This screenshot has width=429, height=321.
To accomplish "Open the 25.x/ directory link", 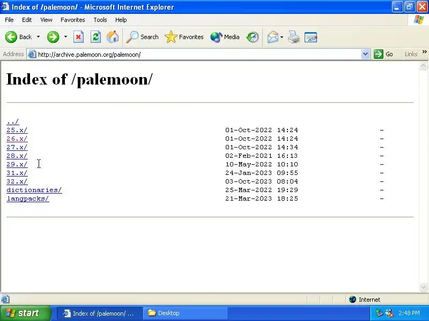I will click(x=17, y=130).
